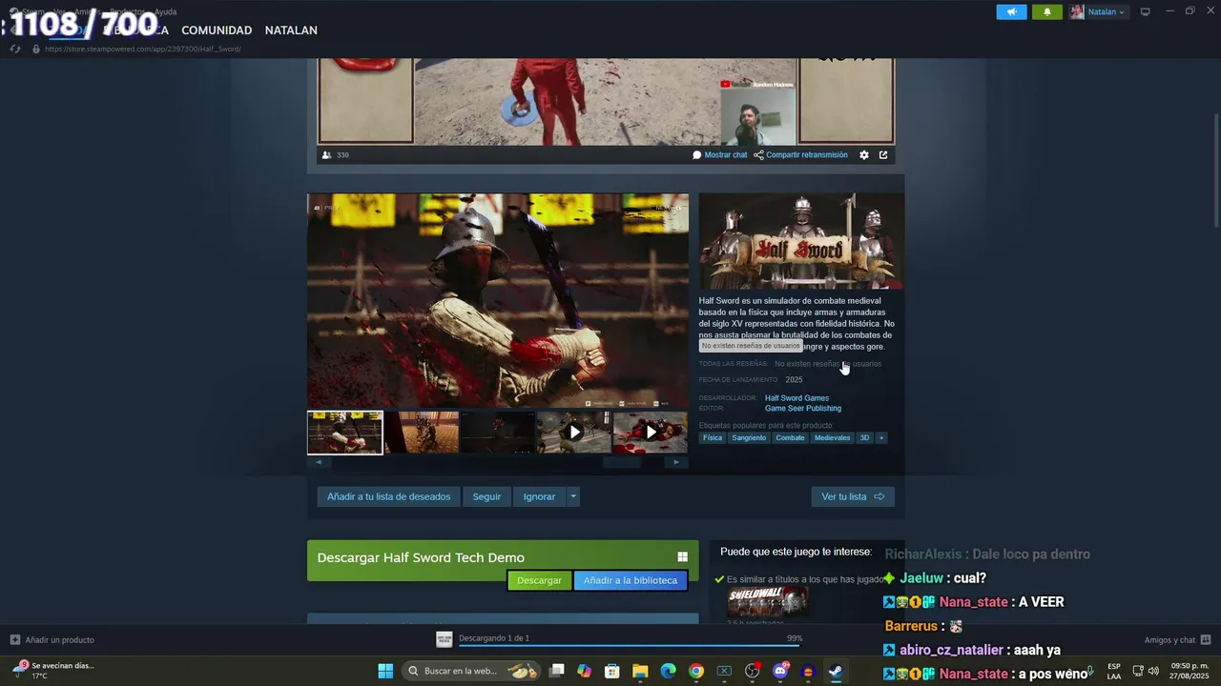The height and width of the screenshot is (686, 1221).
Task: Expand more tags with plus button
Action: [881, 438]
